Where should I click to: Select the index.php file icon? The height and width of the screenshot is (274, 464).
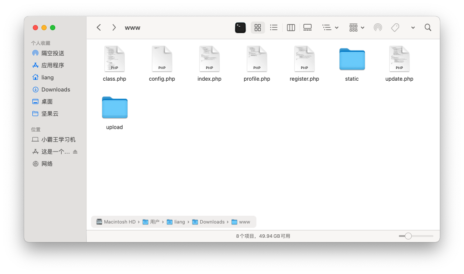[209, 59]
